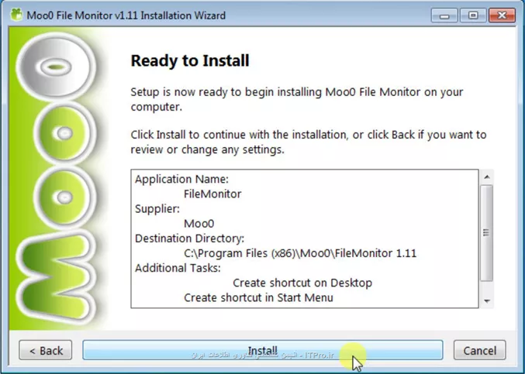Click the 'Supplier:' label

157,209
